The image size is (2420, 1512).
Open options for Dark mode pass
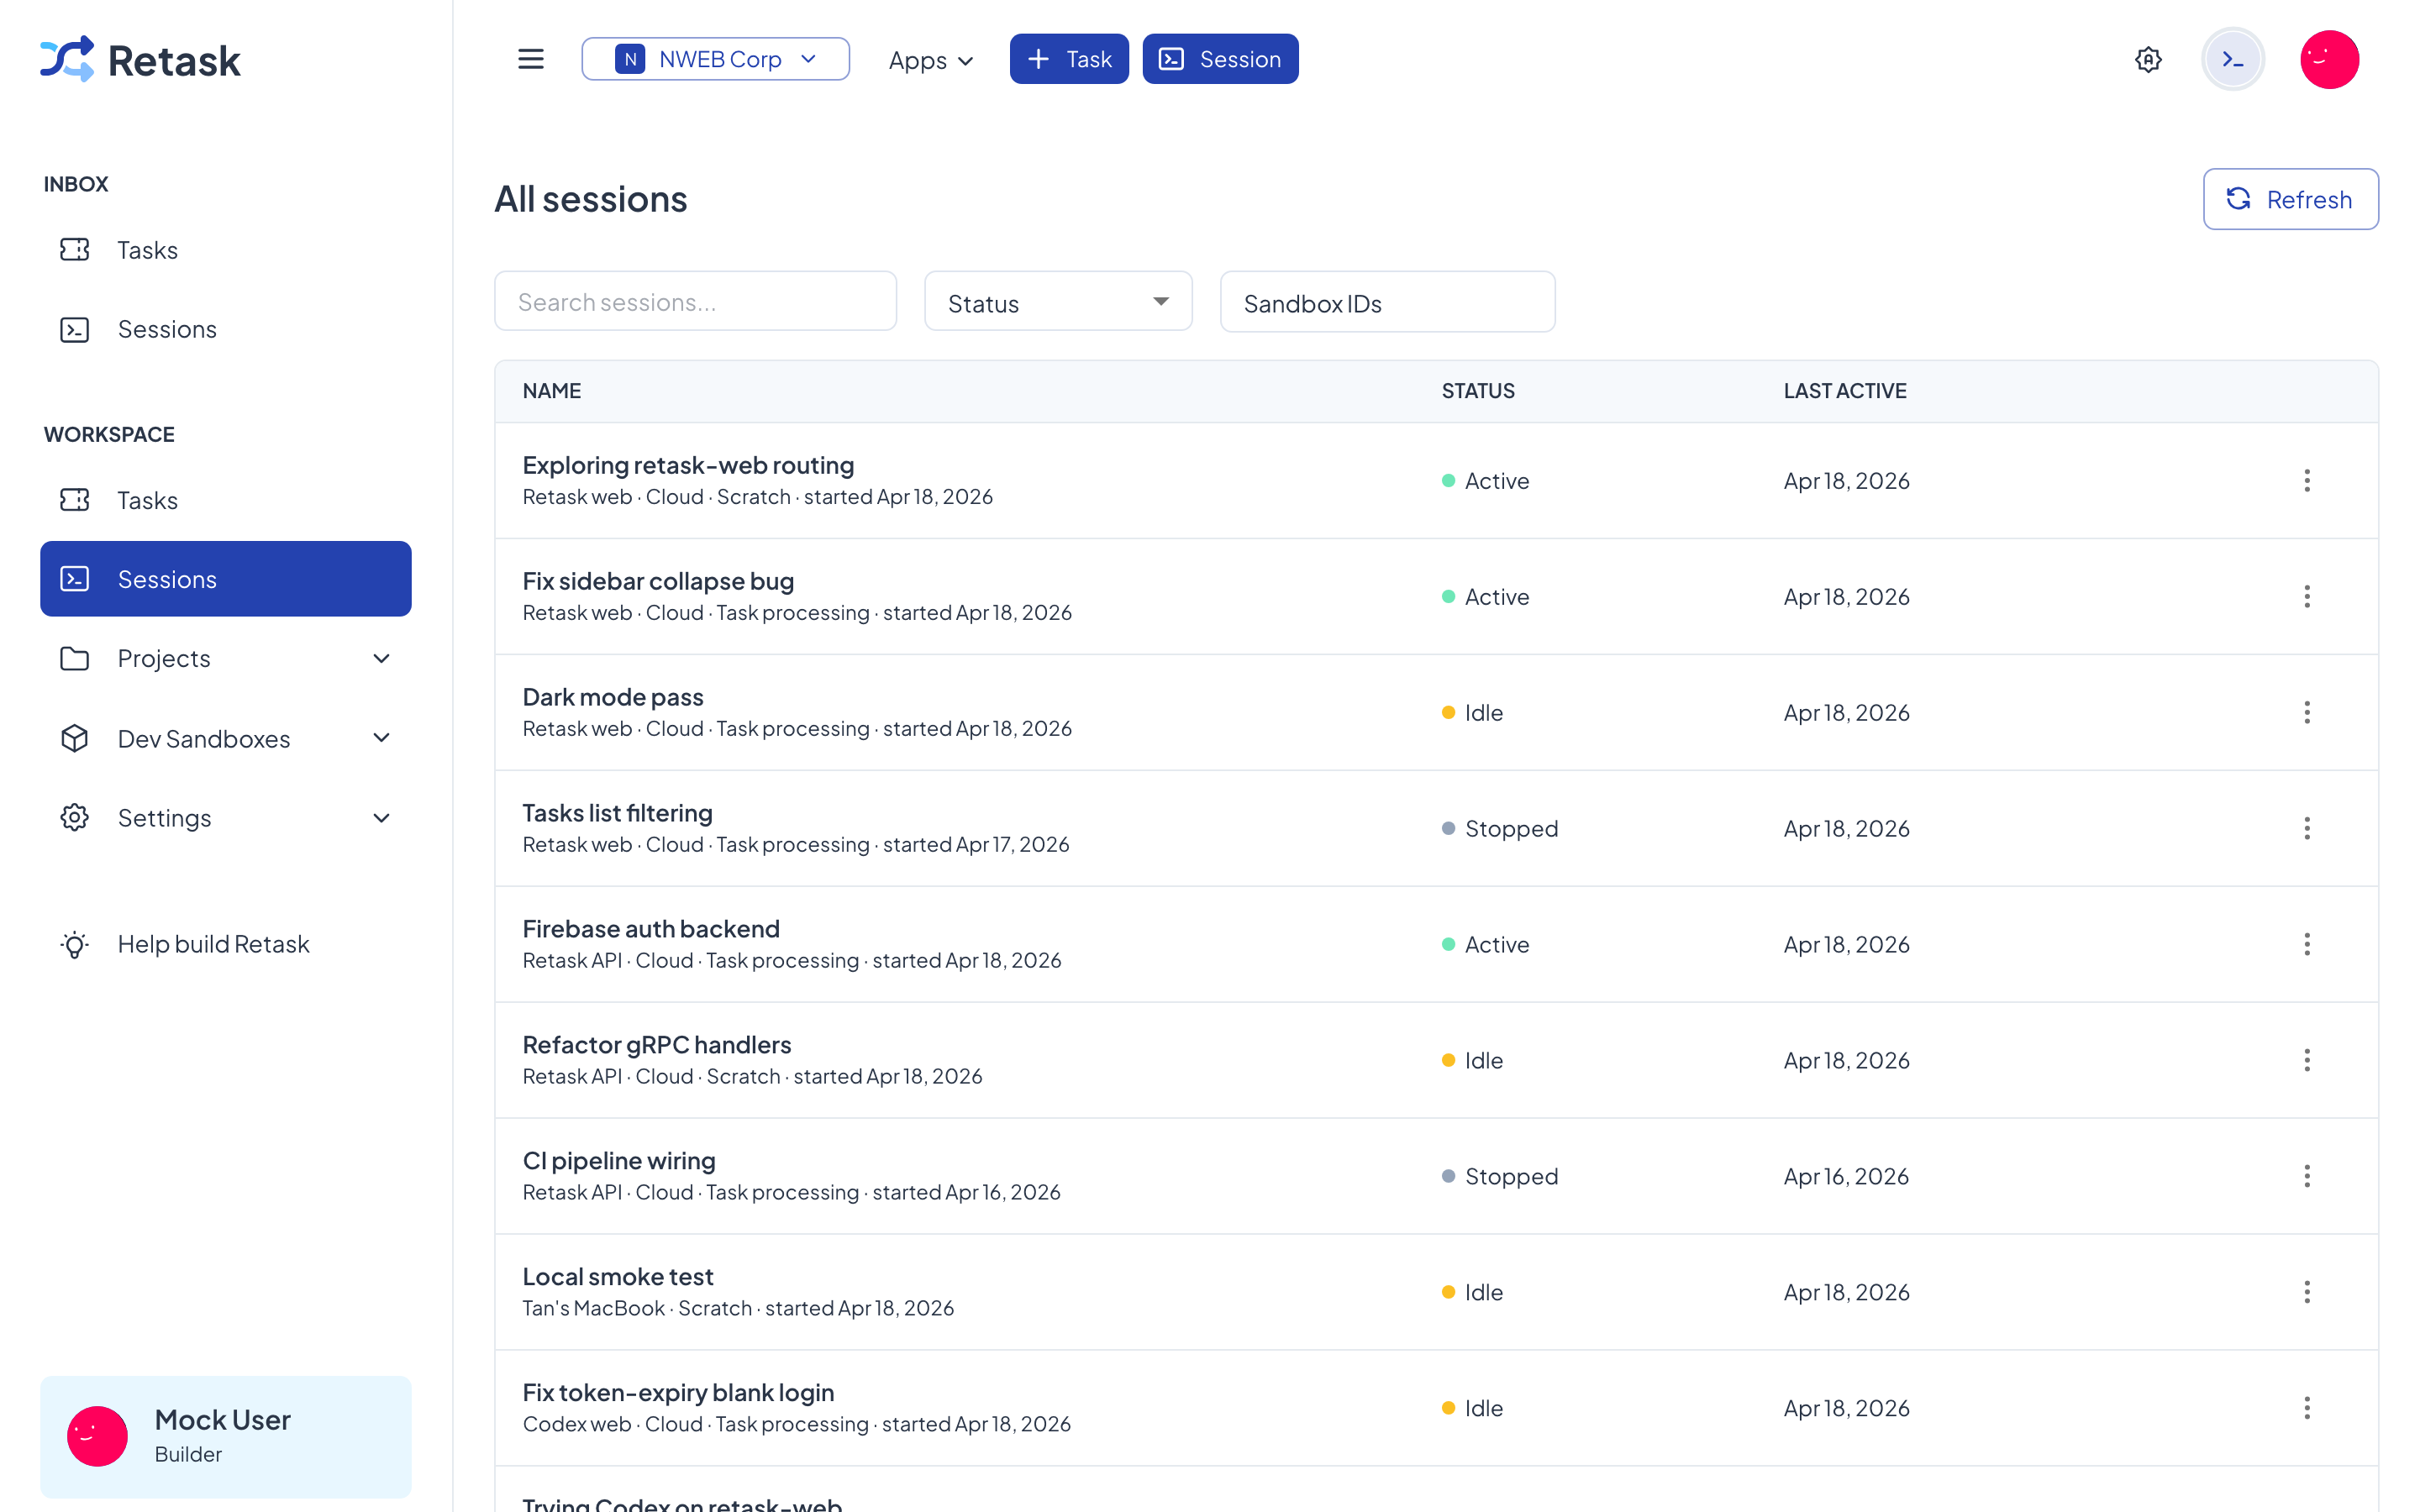(2307, 713)
